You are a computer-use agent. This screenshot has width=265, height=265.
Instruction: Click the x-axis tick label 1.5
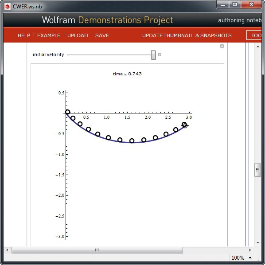click(127, 117)
